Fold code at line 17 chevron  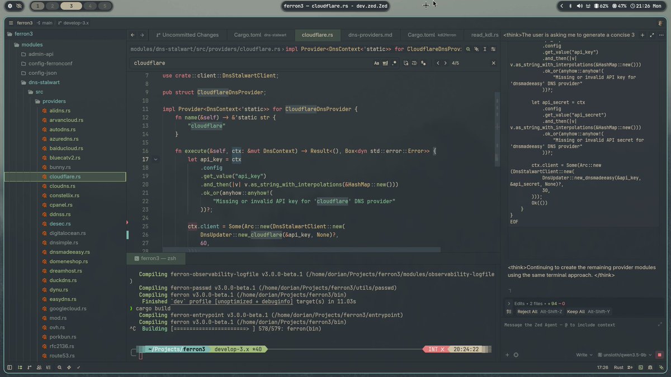155,160
